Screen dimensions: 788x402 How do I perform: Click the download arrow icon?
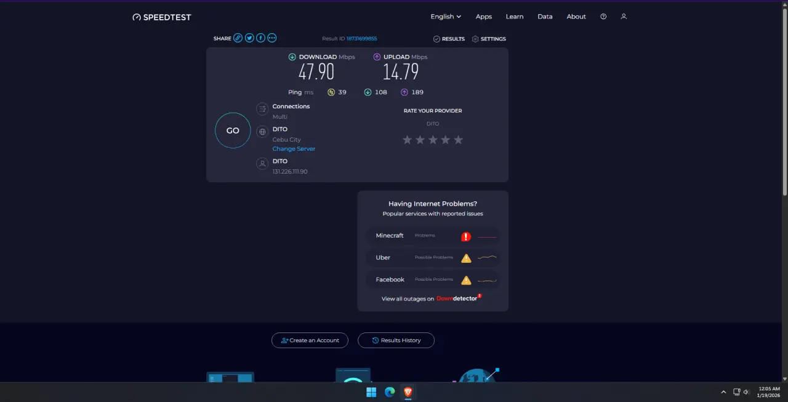click(292, 57)
